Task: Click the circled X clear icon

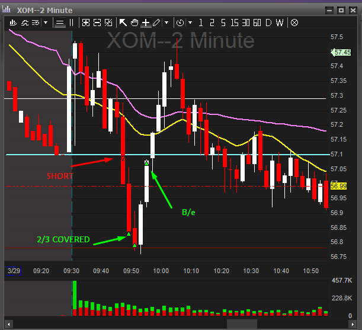Action: click(294, 23)
